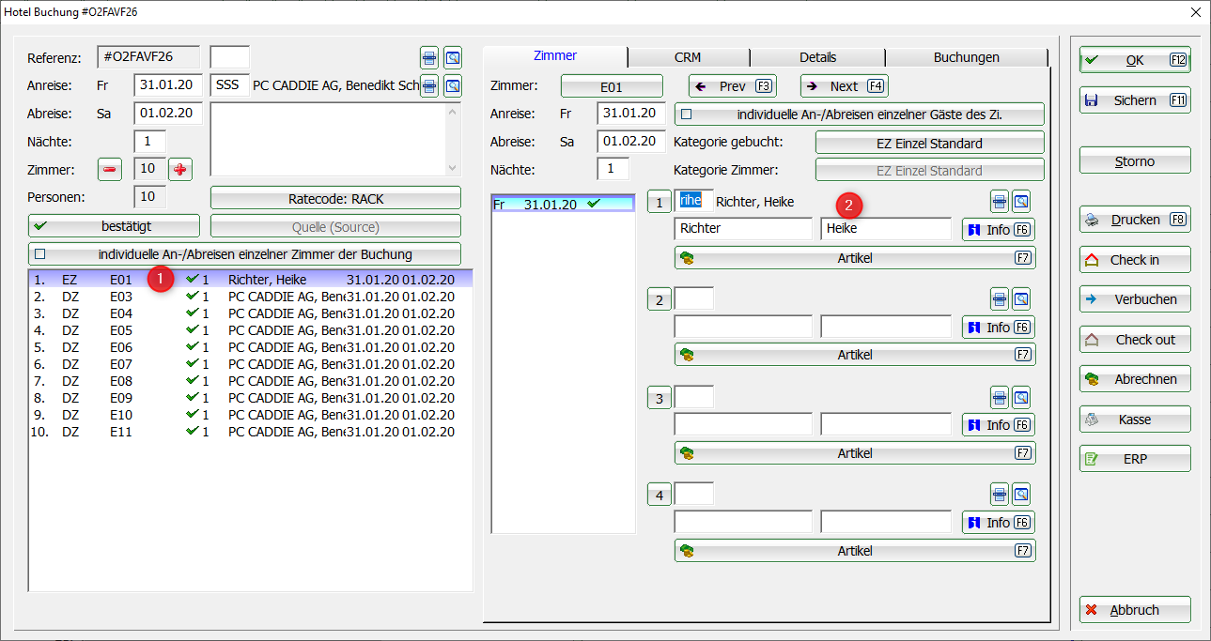Cancel dialog with Abbruch button
Screen dimensions: 1211x641
[1135, 610]
